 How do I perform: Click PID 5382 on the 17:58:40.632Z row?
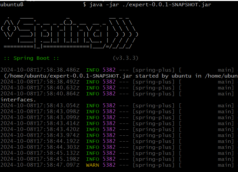(109, 88)
